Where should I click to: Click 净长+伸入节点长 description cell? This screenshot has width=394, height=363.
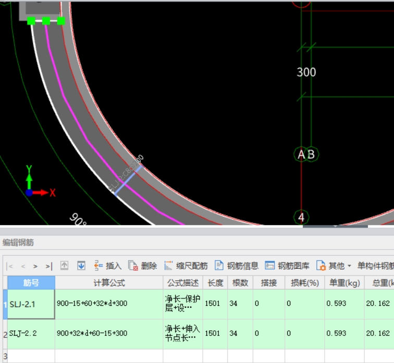[183, 334]
